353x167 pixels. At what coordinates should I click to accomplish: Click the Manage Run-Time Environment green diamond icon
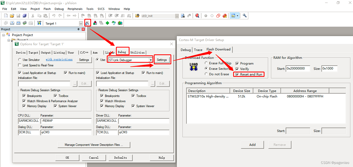(x=107, y=23)
